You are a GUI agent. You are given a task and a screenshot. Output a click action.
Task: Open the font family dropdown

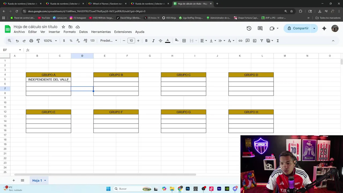tap(109, 41)
